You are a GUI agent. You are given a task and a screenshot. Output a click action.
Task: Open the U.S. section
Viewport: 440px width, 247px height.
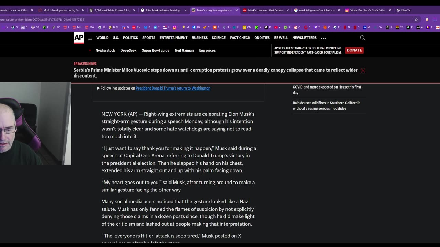click(x=116, y=38)
